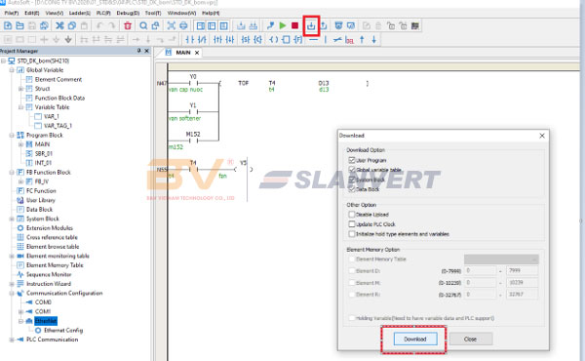The height and width of the screenshot is (361, 585).
Task: Insert a normally open contact
Action: click(190, 40)
